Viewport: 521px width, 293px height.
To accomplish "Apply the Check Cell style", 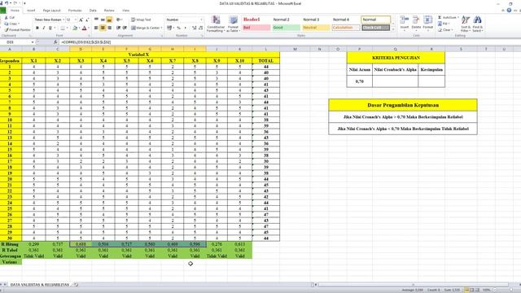I will coord(375,28).
